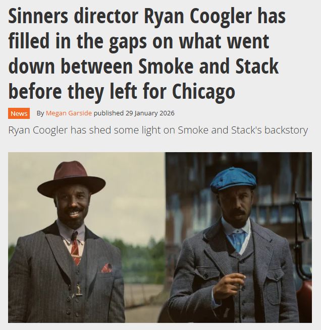Click the blue necktie in right photo

click(237, 240)
